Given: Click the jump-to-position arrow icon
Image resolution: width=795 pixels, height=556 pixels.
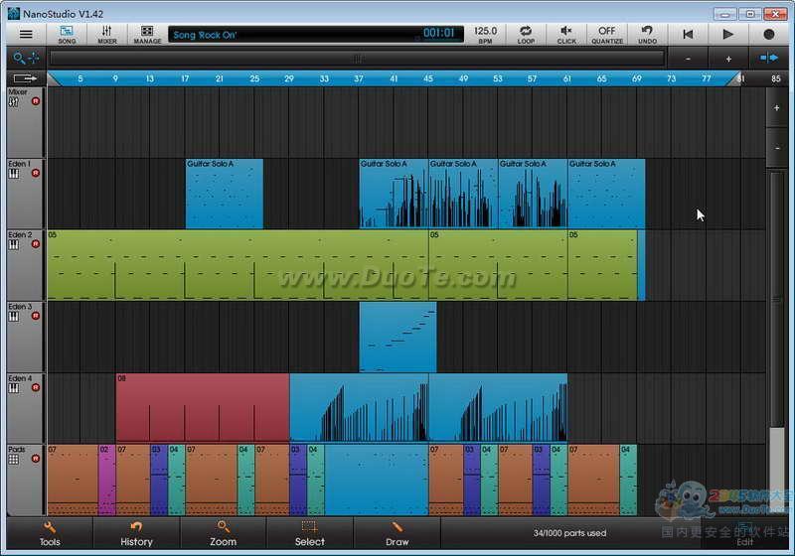Looking at the screenshot, I should tap(26, 78).
